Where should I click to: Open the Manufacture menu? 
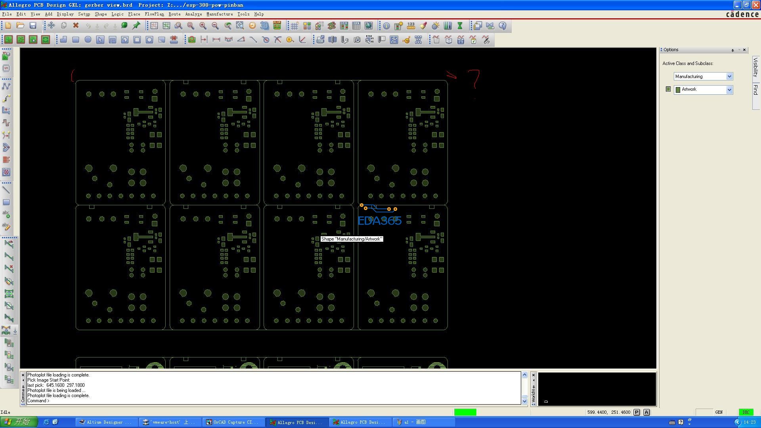pos(219,14)
